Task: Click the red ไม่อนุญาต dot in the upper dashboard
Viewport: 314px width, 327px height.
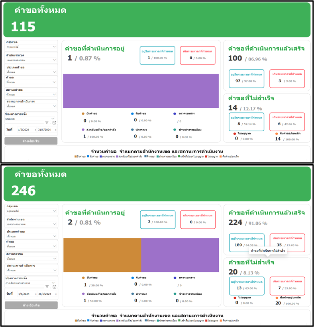Action: click(235, 134)
